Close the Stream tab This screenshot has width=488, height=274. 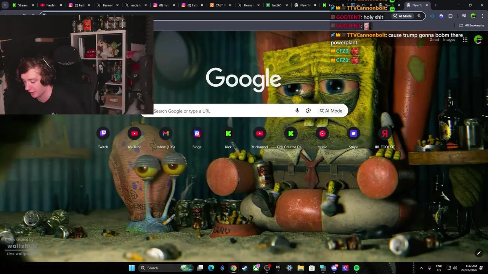33,5
